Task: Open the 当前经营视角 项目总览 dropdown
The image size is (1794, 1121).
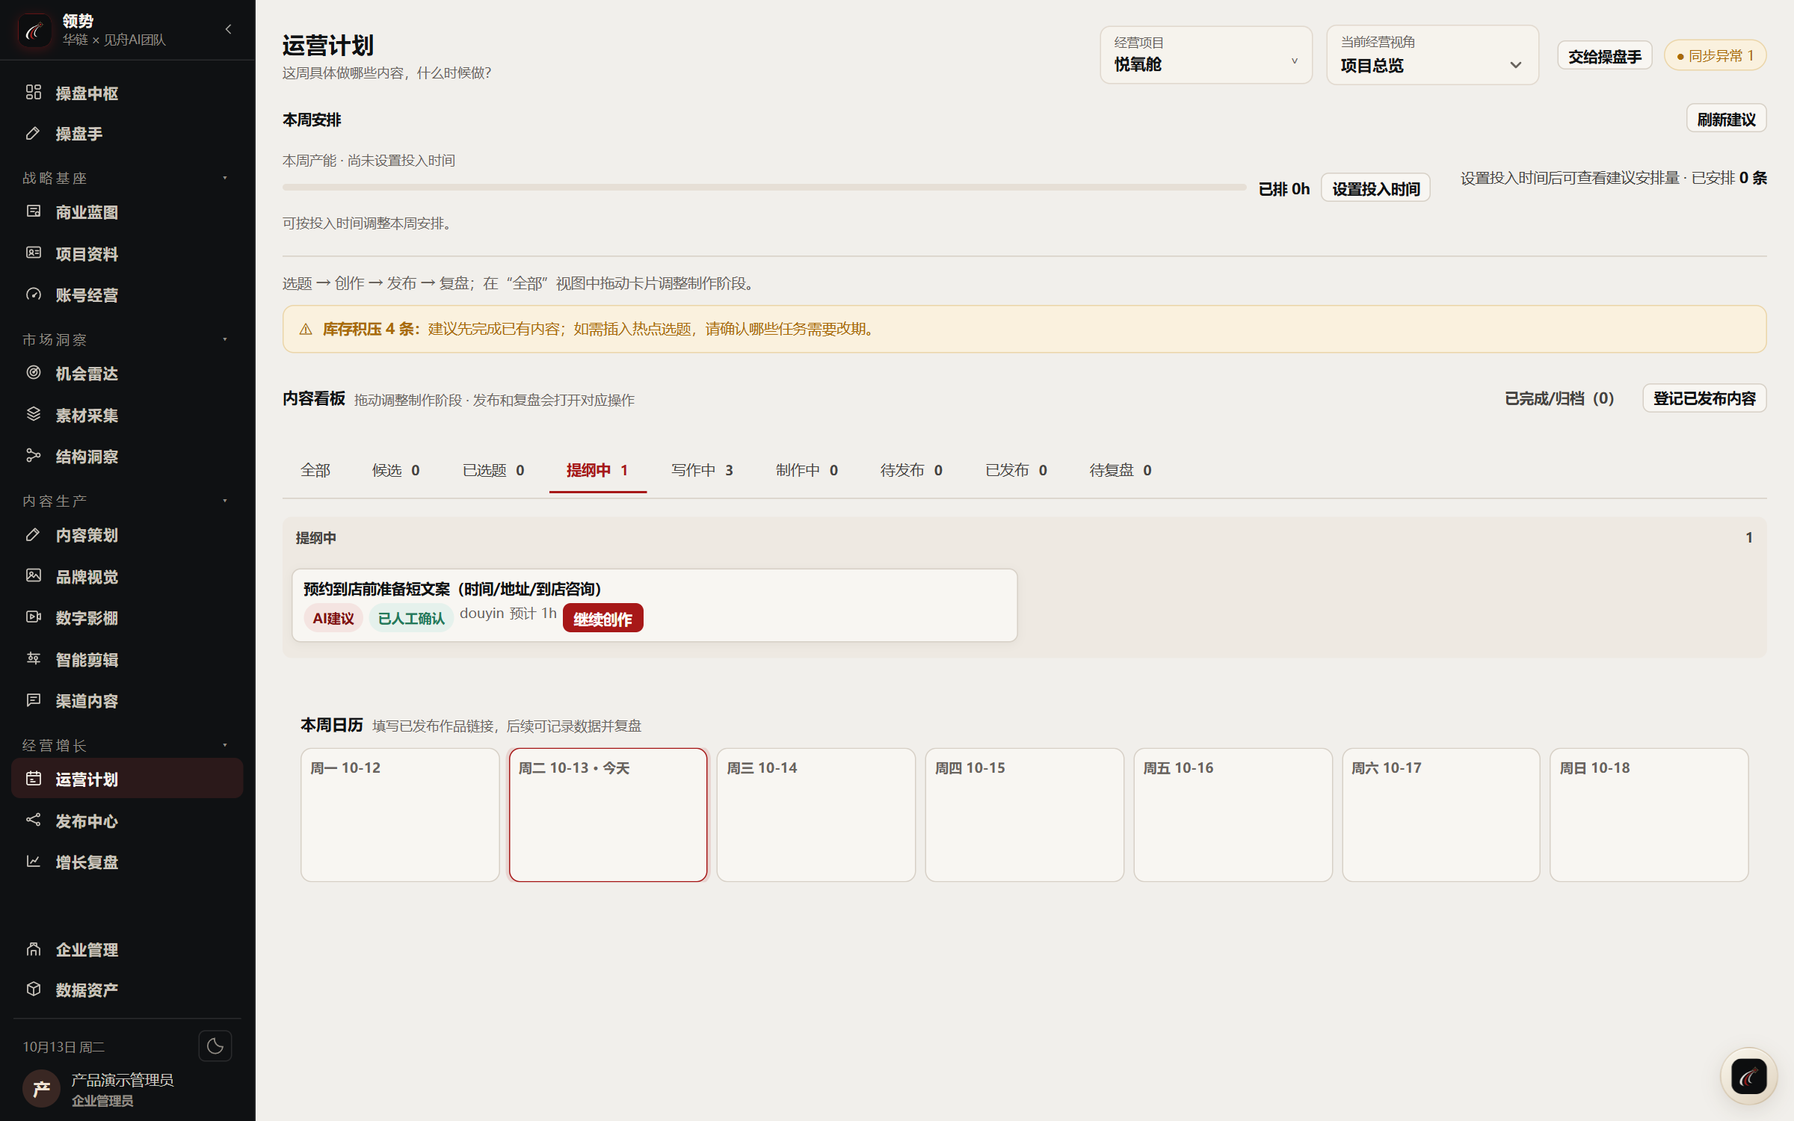Action: coord(1432,55)
